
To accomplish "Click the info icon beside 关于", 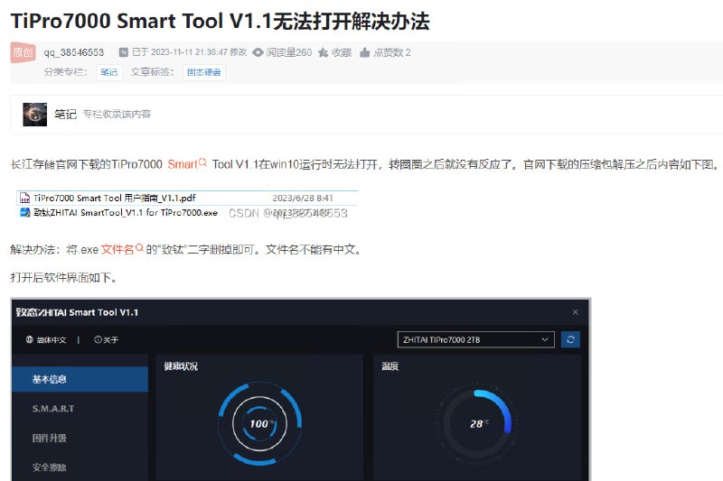I will pyautogui.click(x=98, y=339).
